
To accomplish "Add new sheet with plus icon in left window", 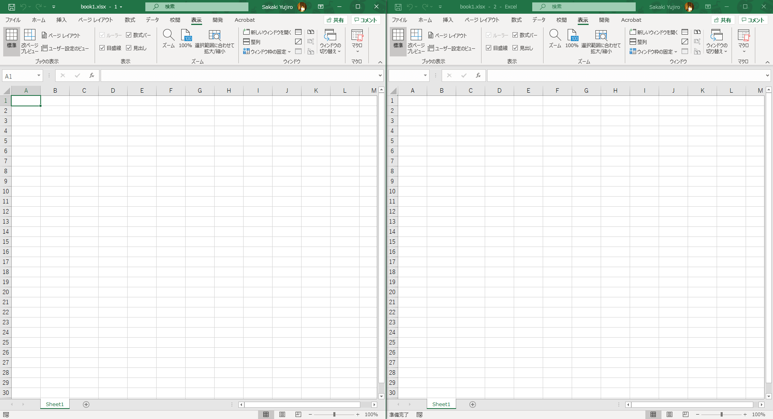I will pyautogui.click(x=86, y=404).
